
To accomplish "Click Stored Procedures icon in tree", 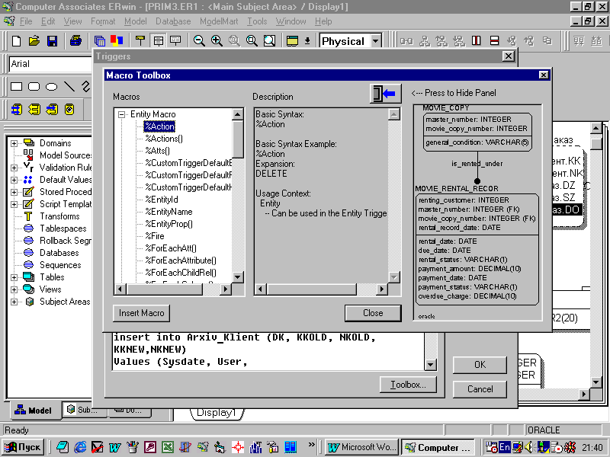I will click(x=28, y=192).
